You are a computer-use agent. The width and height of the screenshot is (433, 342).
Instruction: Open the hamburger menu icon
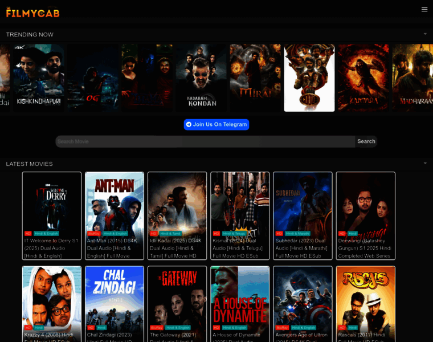pyautogui.click(x=424, y=10)
